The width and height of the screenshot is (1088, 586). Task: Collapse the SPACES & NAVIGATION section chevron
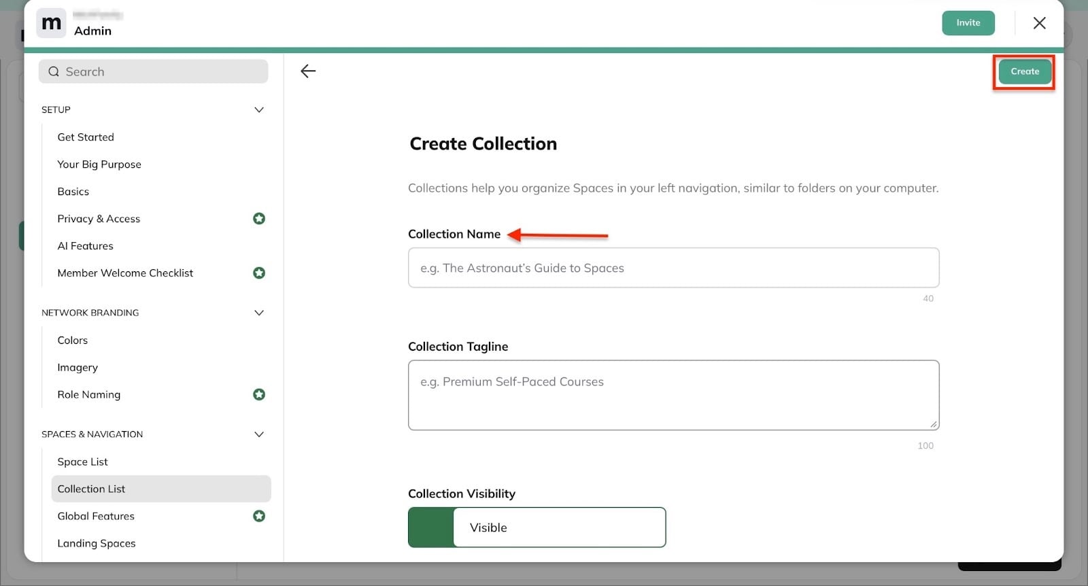(259, 434)
